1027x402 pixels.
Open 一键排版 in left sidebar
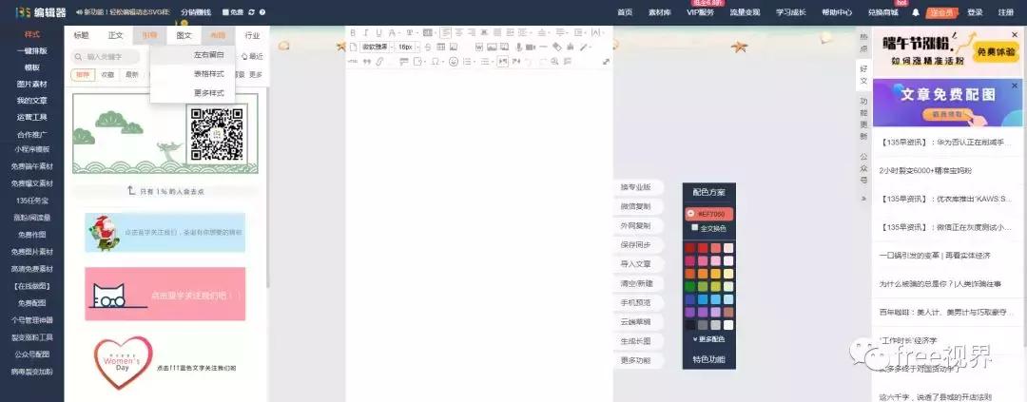click(x=32, y=51)
